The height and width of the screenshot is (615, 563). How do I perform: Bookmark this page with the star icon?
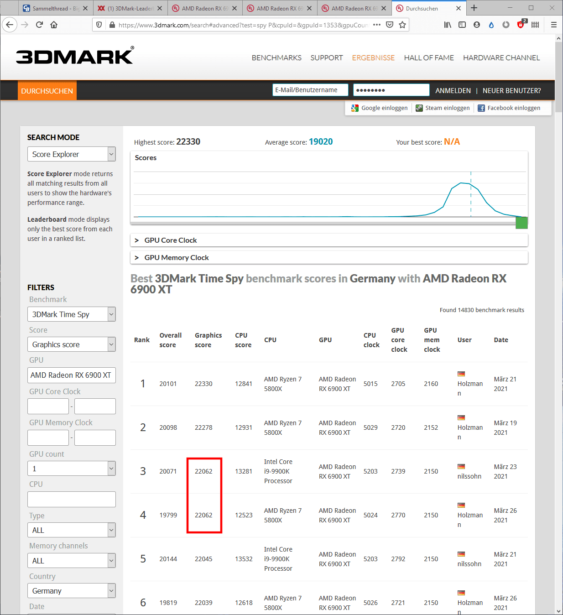(x=402, y=25)
